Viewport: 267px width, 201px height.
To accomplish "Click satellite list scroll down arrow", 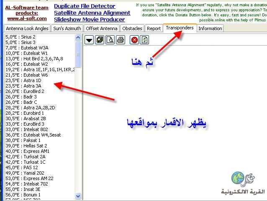I will [x=78, y=196].
